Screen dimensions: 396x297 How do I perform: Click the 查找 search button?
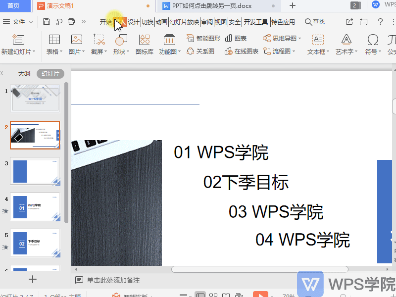(x=315, y=22)
